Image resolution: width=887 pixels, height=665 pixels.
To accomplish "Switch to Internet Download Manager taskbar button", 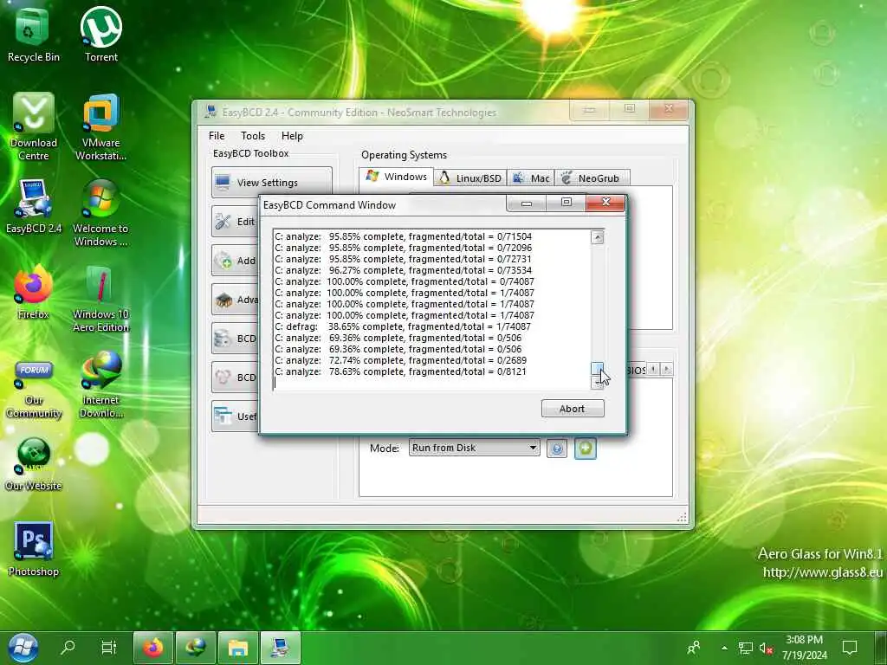I will click(x=196, y=648).
